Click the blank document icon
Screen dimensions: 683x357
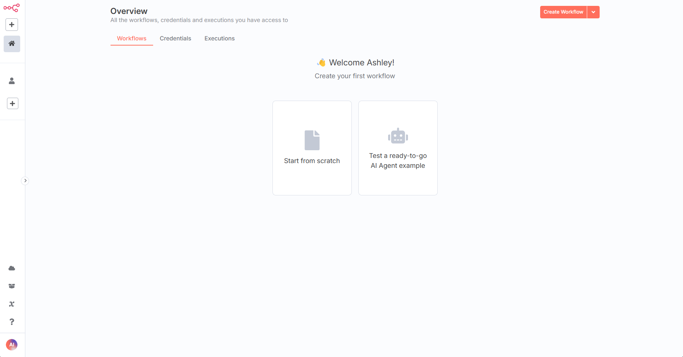pyautogui.click(x=312, y=140)
